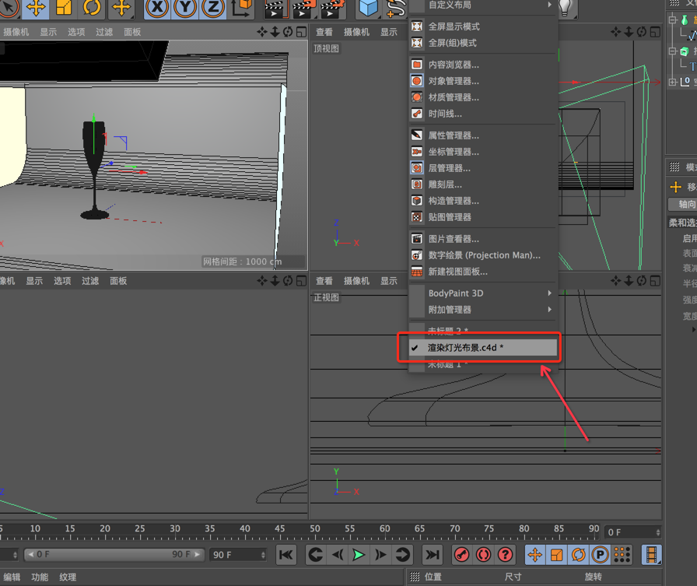Viewport: 697px width, 586px height.
Task: Toggle parameter keyframe recording (P)
Action: pyautogui.click(x=600, y=555)
